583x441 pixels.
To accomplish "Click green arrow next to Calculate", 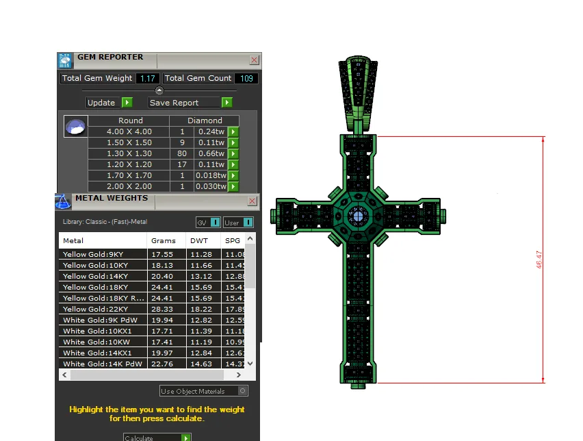I will (186, 438).
